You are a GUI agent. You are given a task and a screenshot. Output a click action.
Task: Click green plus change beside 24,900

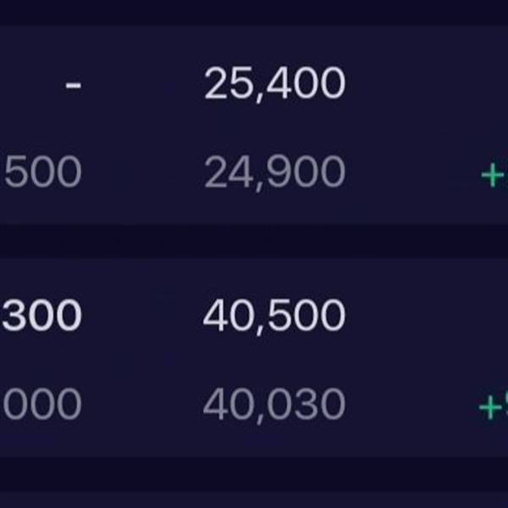494,175
